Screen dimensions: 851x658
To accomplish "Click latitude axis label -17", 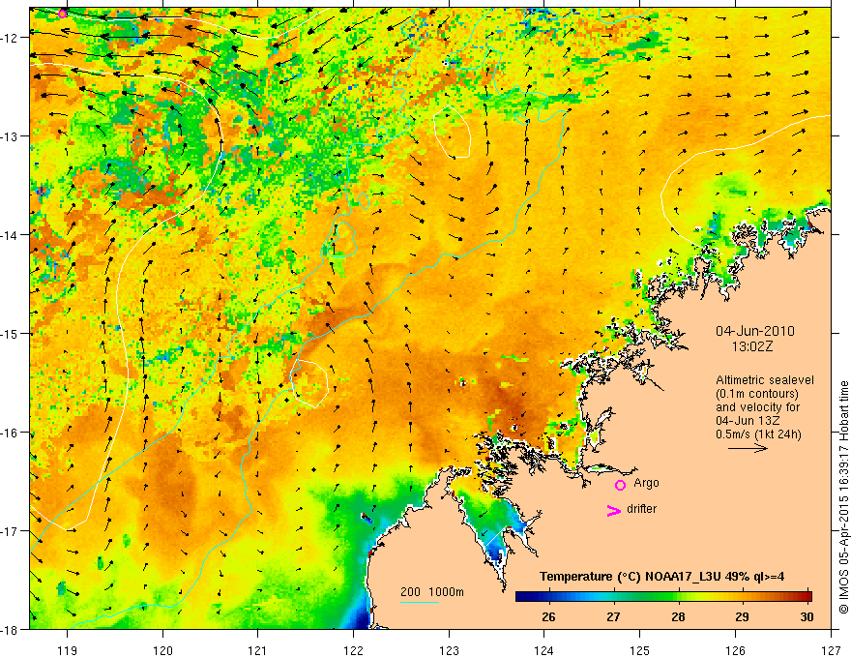I will [x=11, y=531].
